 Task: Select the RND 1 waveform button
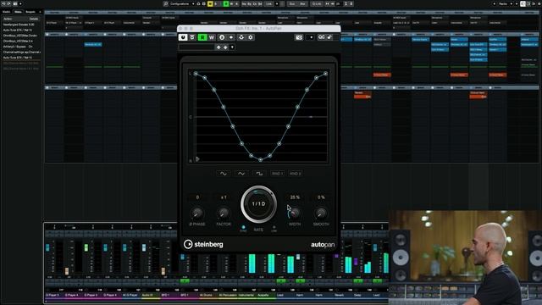click(277, 174)
